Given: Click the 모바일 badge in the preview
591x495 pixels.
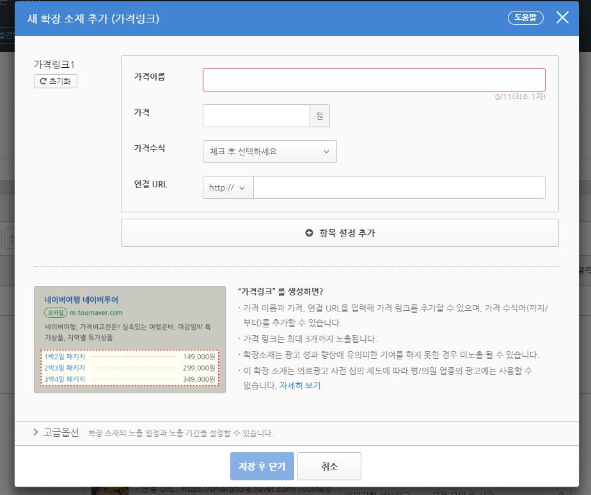Looking at the screenshot, I should point(55,313).
